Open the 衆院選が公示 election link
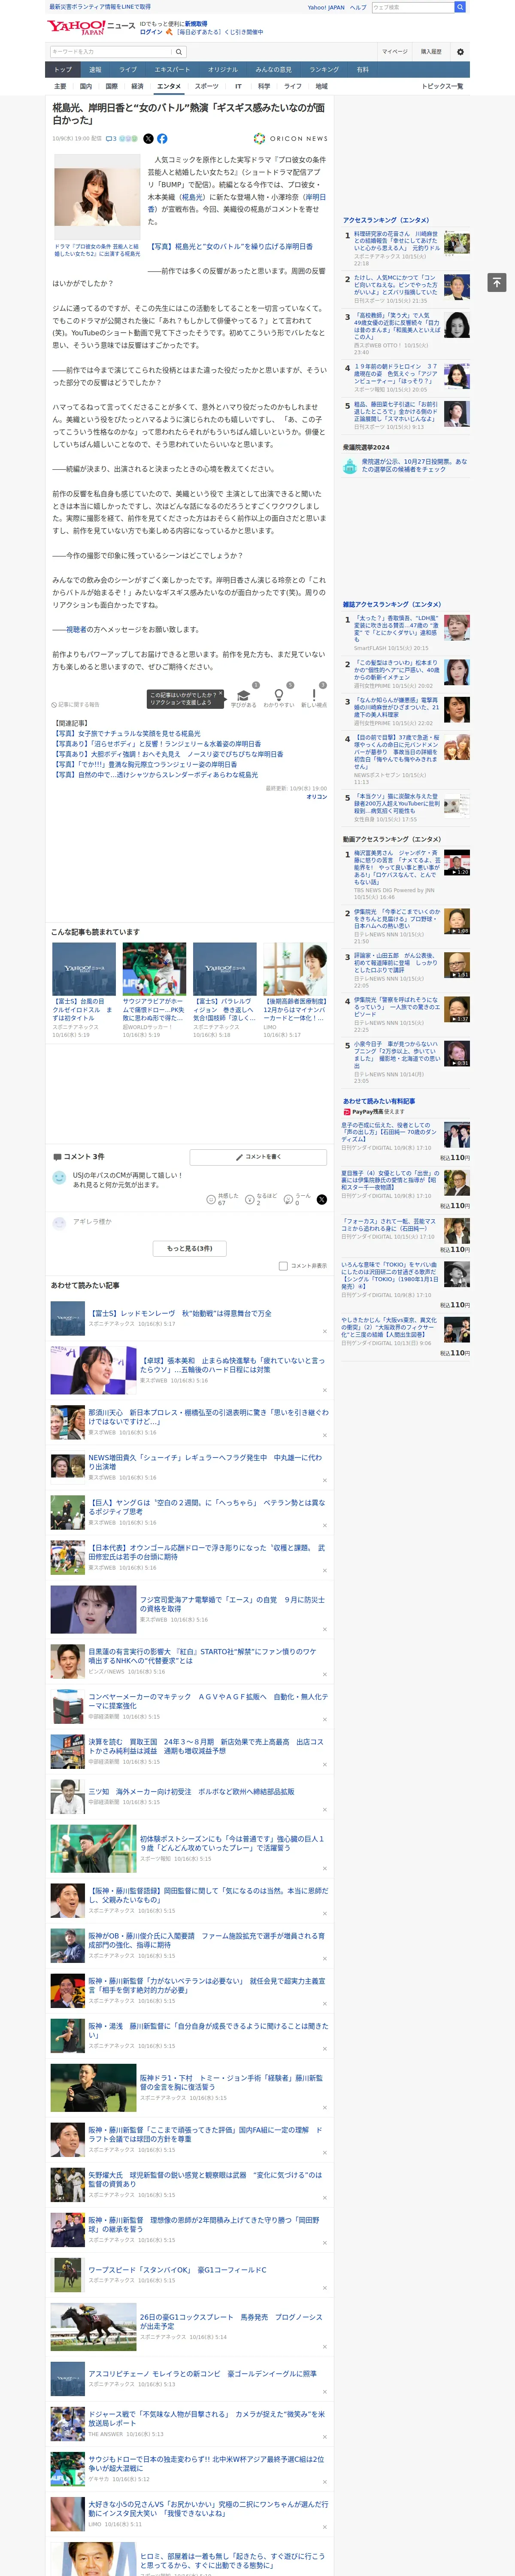This screenshot has width=515, height=2576. pos(414,466)
